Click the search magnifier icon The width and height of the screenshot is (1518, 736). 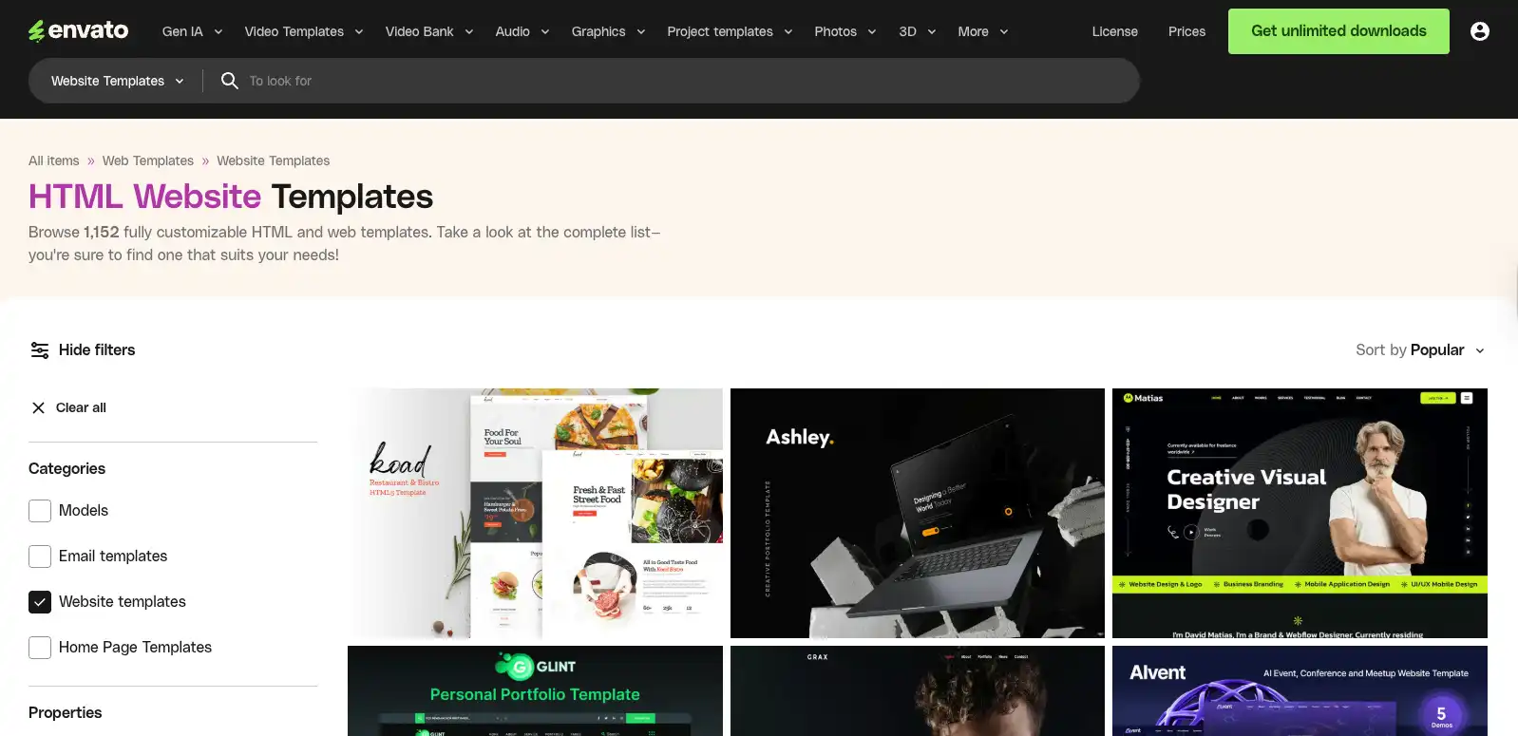pos(229,81)
